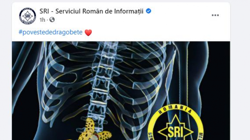Click the yellow SRI emblem in the image
This screenshot has width=250, height=140.
point(176,123)
